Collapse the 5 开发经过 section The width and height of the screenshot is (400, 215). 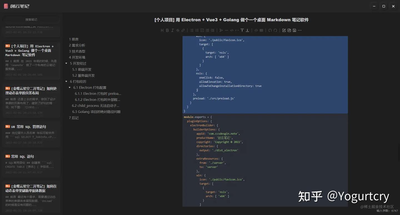pos(66,63)
